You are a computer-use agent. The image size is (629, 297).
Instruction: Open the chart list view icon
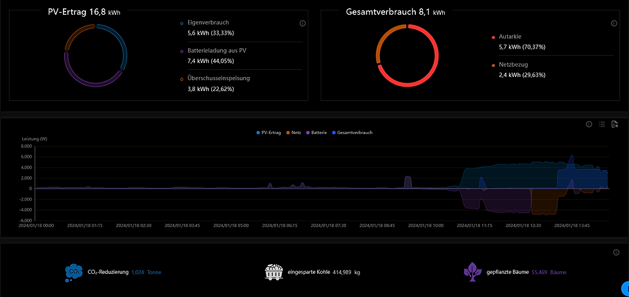(x=602, y=124)
